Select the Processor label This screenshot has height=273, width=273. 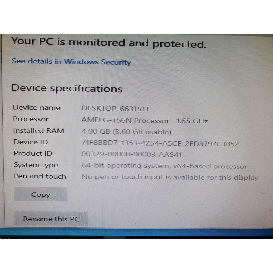pyautogui.click(x=31, y=119)
